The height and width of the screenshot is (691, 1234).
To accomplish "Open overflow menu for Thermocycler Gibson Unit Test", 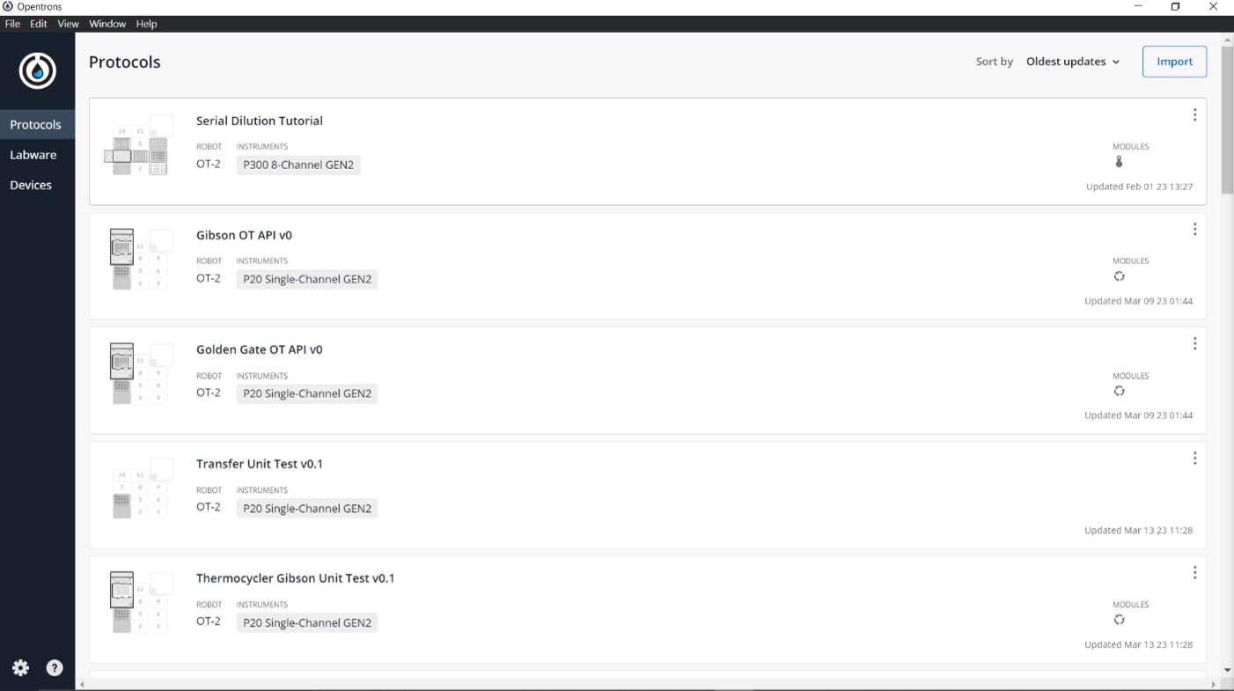I will tap(1194, 573).
